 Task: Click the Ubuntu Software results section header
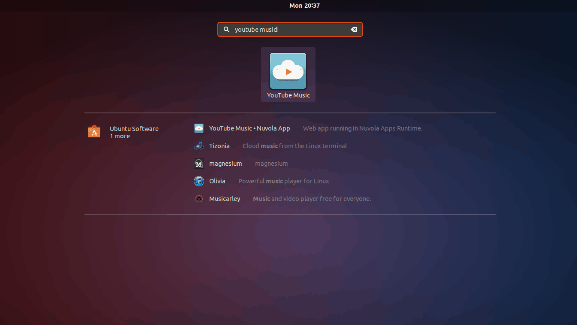[134, 128]
